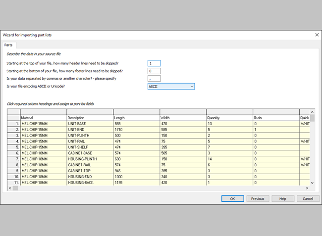Image resolution: width=322 pixels, height=236 pixels.
Task: Click the separator character input field
Action: pyautogui.click(x=154, y=79)
